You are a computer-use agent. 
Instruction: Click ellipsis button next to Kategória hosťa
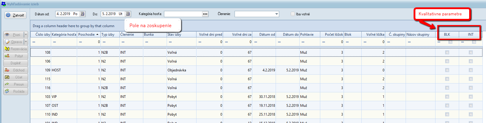point(205,14)
